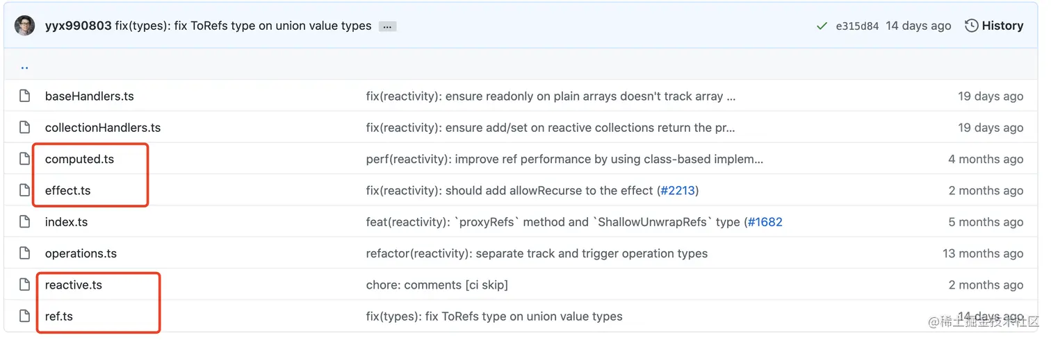The width and height of the screenshot is (1051, 340).
Task: Open issue link #1682
Action: (x=765, y=222)
